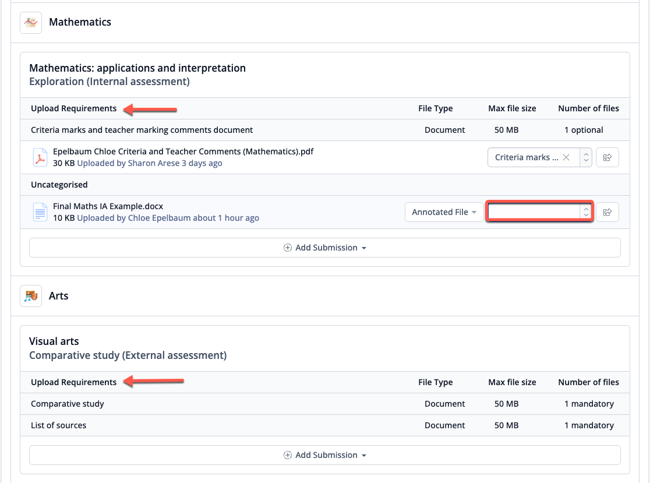Viewport: 650px width, 483px height.
Task: Click the List of sources requirement row
Action: pos(58,425)
